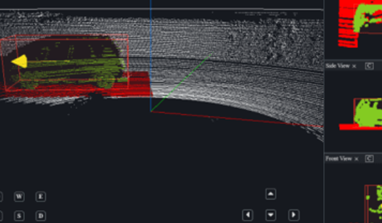Select the Front View tab label

pyautogui.click(x=339, y=159)
